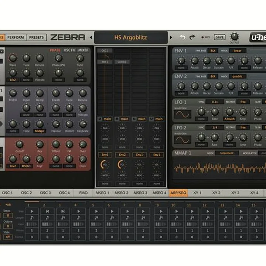Click the Octave value field
The width and height of the screenshot is (266, 266).
[x=8, y=226]
